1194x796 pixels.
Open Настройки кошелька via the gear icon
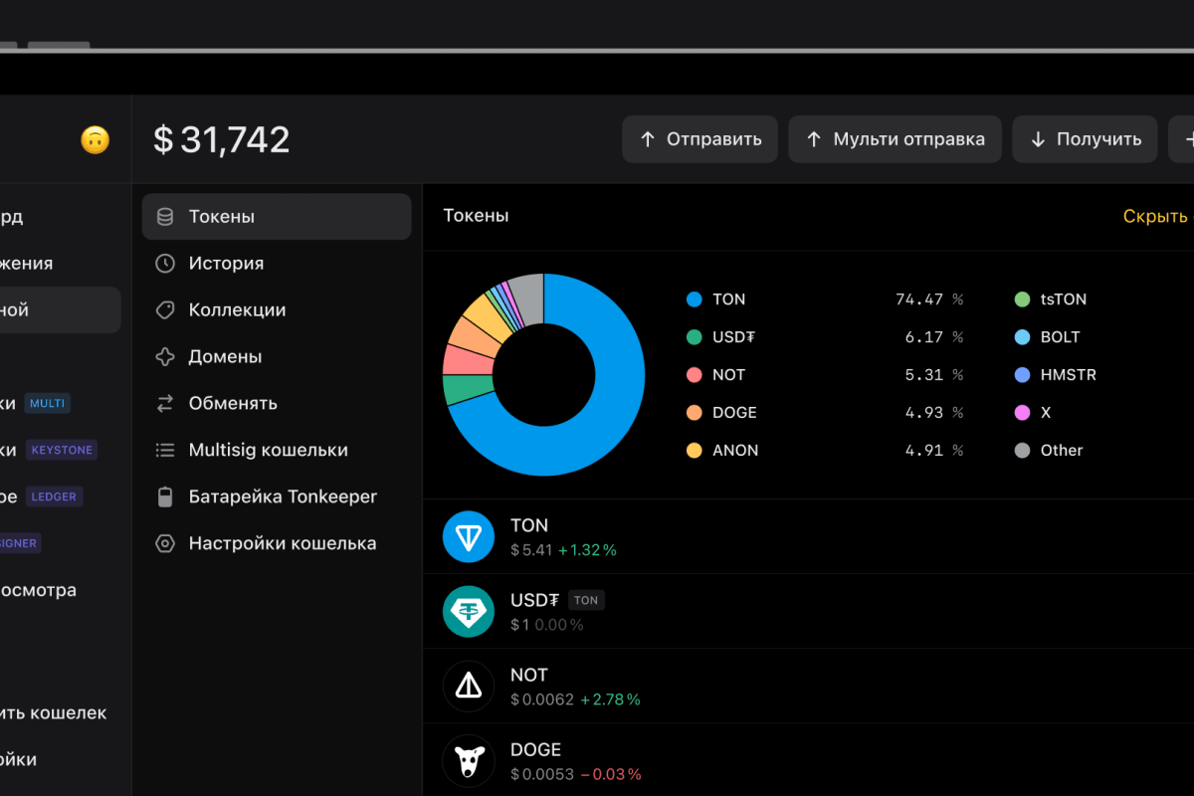click(164, 543)
